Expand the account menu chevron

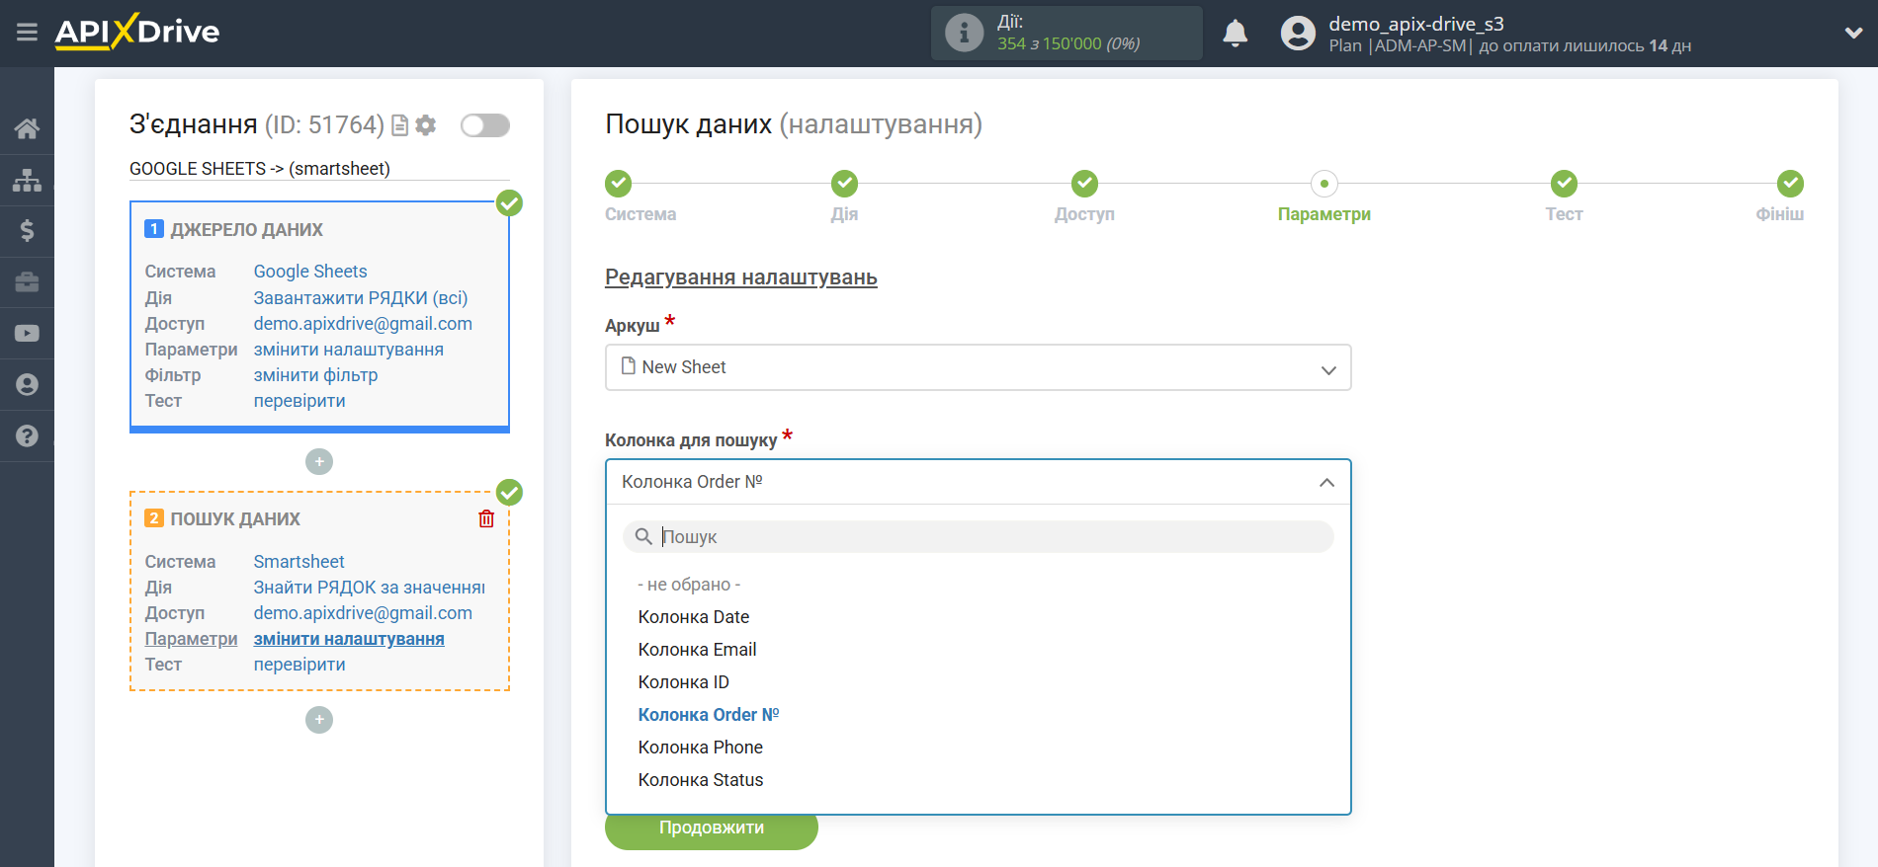[1853, 33]
